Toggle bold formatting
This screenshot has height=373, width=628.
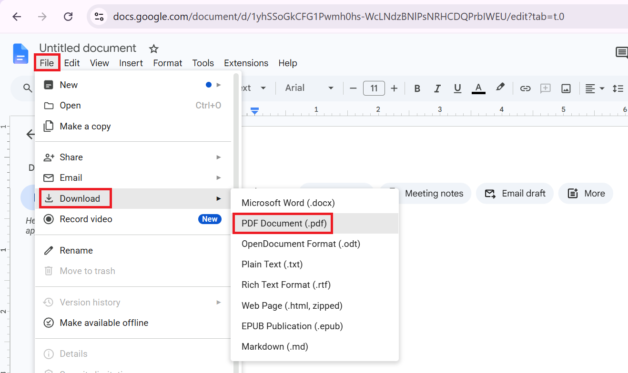coord(417,88)
